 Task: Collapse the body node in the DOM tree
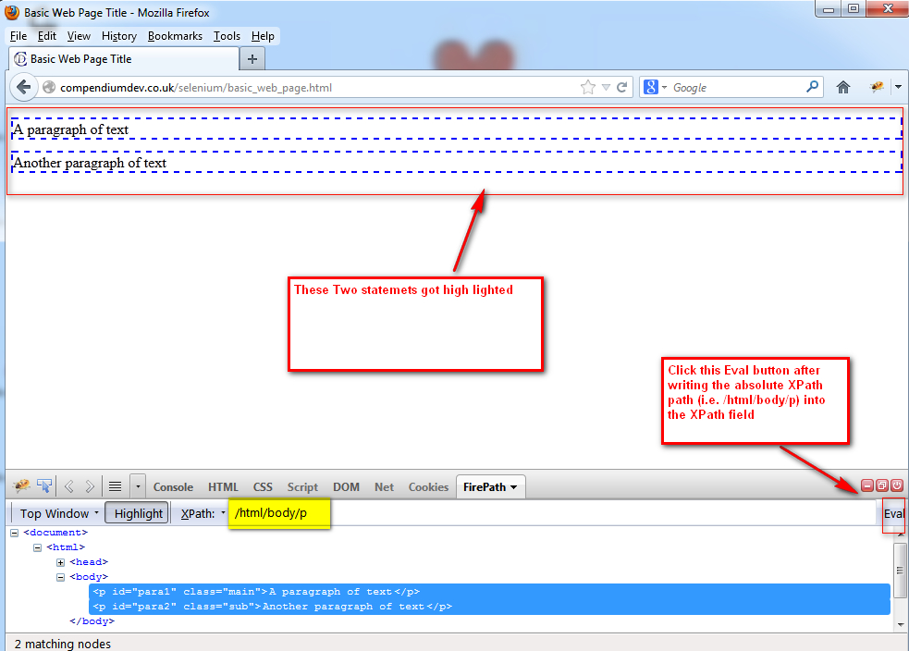pos(58,576)
